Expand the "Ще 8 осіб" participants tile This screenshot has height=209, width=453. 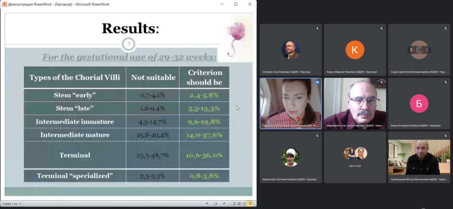tap(355, 157)
